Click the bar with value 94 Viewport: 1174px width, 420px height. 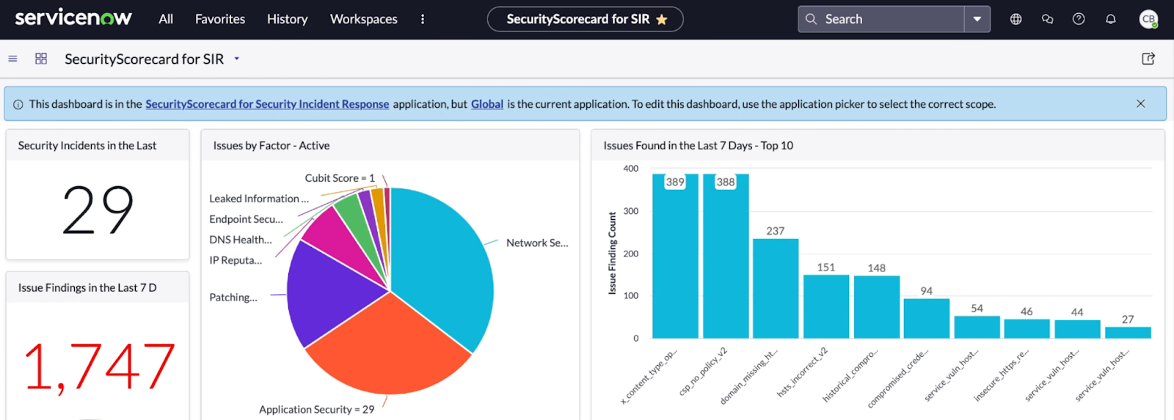click(x=927, y=319)
